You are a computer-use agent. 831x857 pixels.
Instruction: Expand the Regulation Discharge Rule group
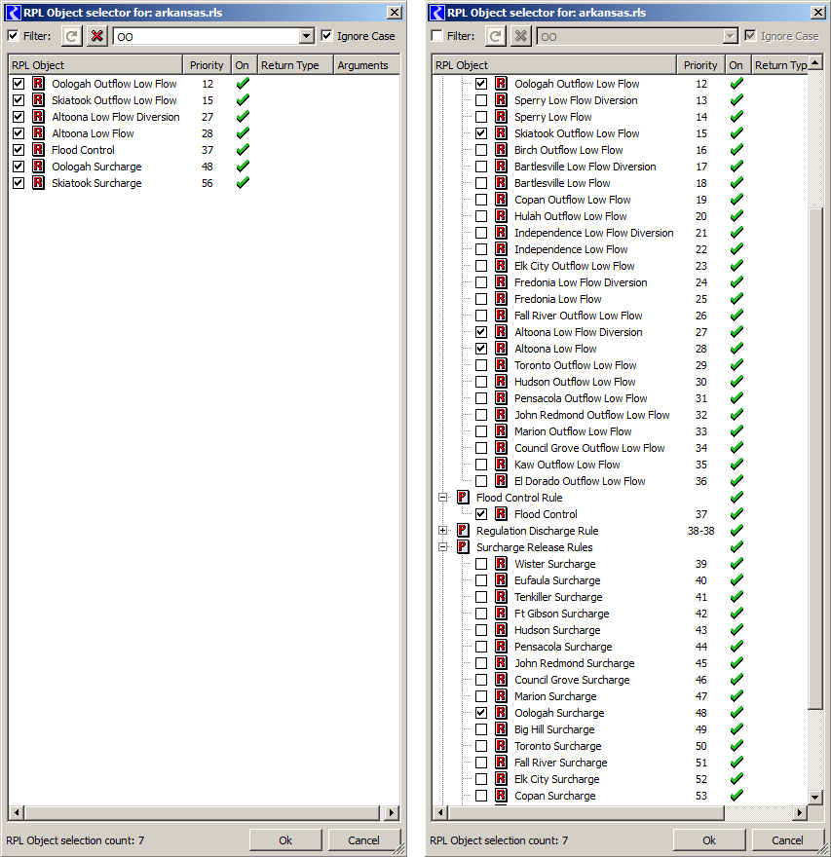pyautogui.click(x=443, y=531)
